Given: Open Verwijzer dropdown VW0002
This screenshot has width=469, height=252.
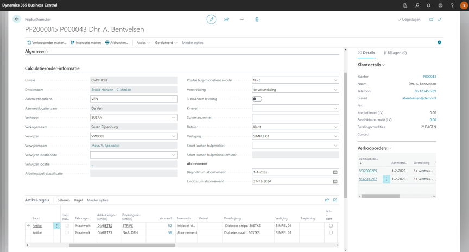Looking at the screenshot, I should (174, 136).
